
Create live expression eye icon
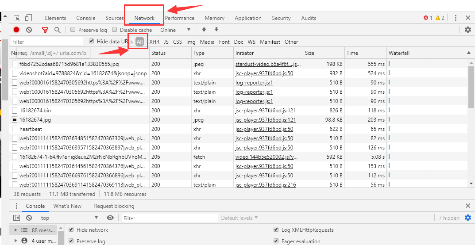[110, 218]
